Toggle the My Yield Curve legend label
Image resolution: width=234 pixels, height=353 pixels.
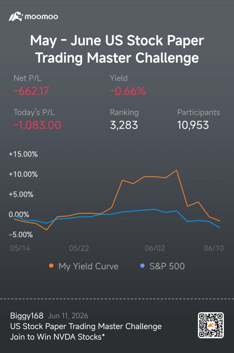88,266
